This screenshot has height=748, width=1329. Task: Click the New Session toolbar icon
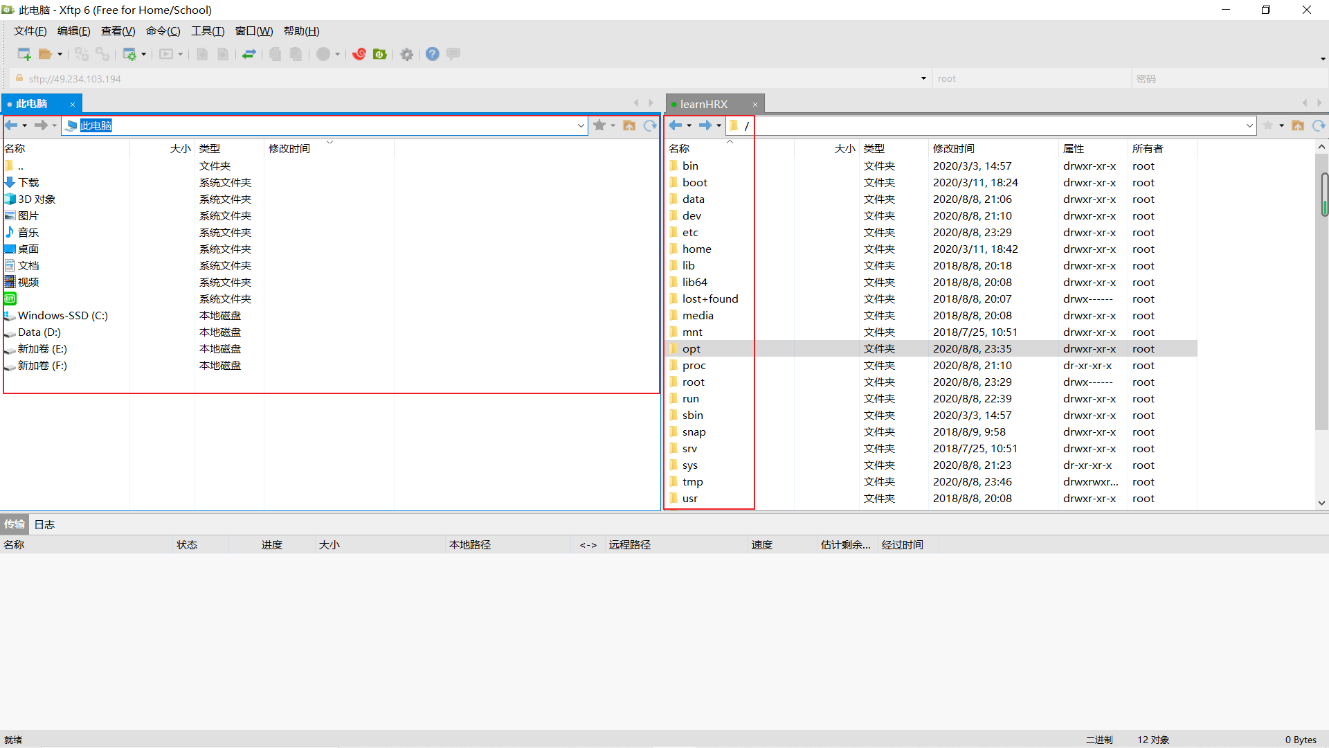pyautogui.click(x=24, y=54)
